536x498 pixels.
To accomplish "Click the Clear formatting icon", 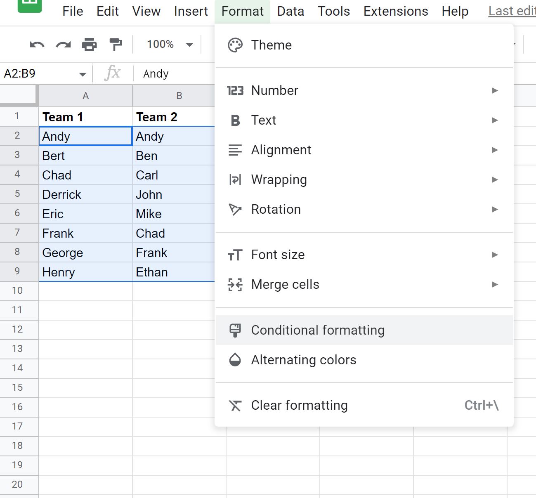I will click(235, 406).
